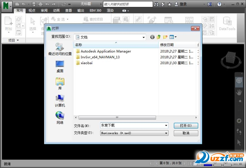Open the Render (渲染) ribbon tab
Image resolution: width=246 pixels, height=168 pixels.
(110, 10)
